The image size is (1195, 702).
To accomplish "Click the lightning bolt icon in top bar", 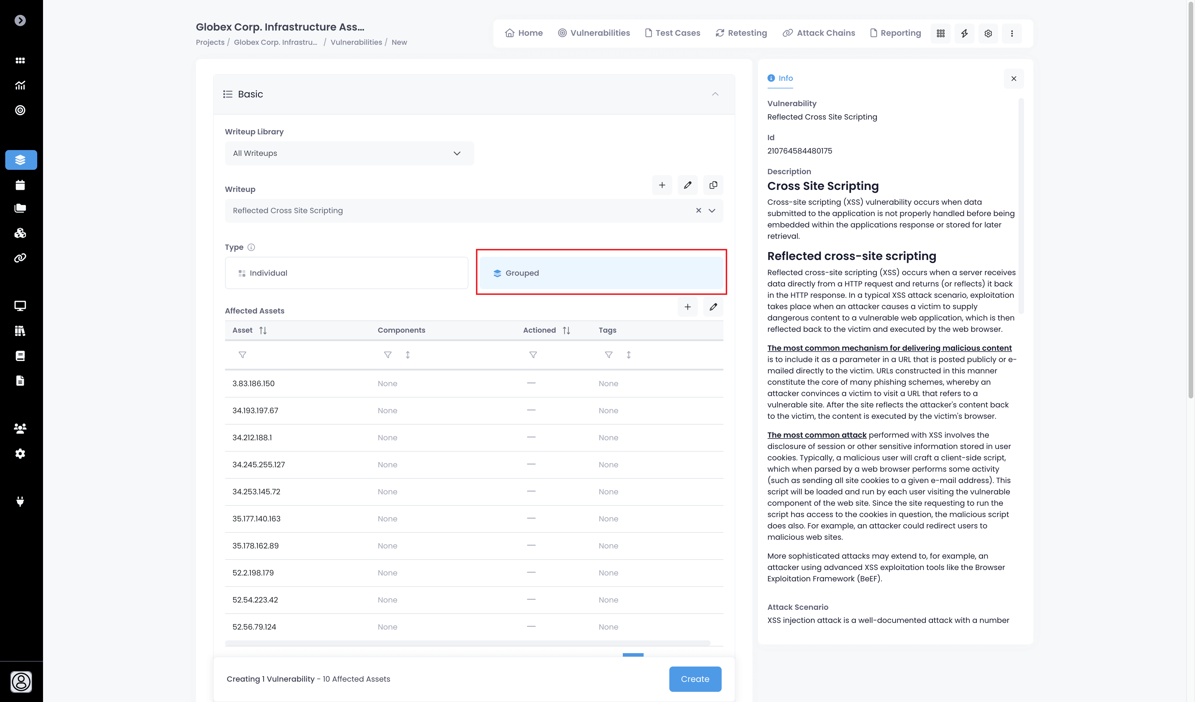I will click(964, 33).
